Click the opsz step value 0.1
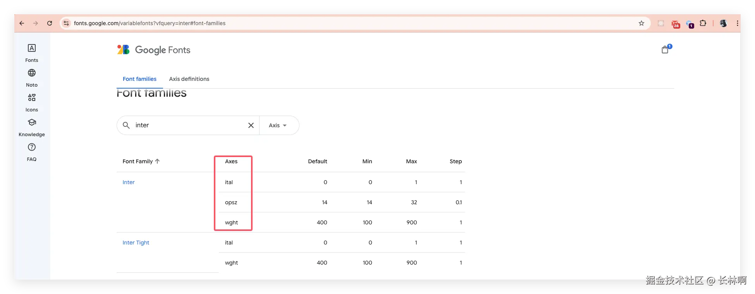 pos(459,202)
